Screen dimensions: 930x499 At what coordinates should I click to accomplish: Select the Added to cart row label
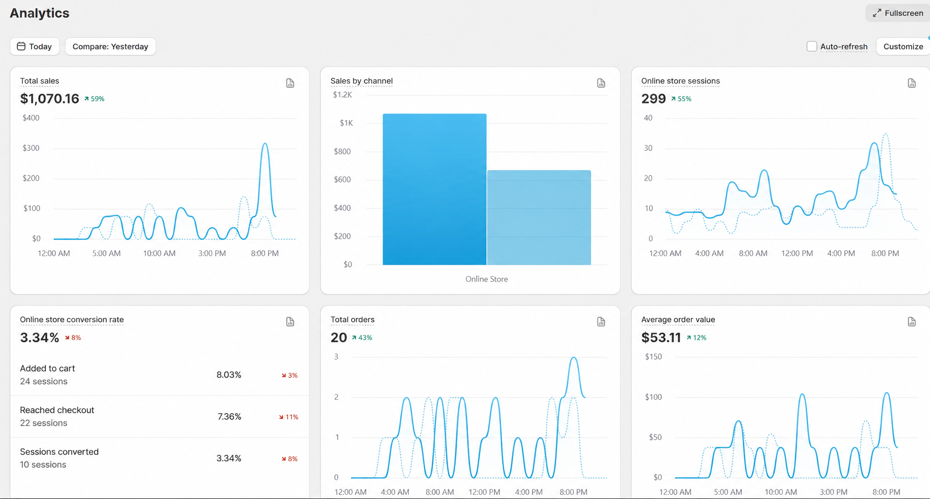tap(47, 368)
